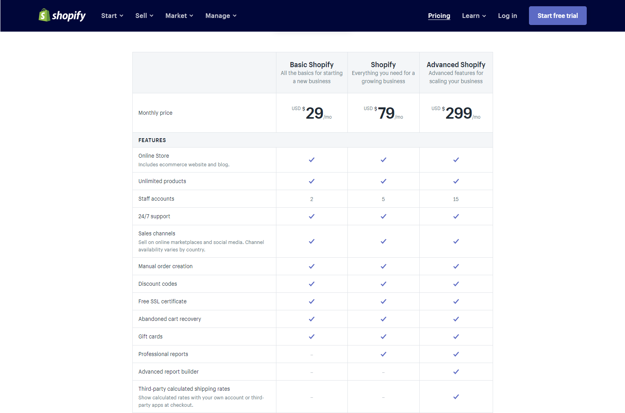Viewport: 625px width, 413px height.
Task: Click Third-party calculated shipping rates checkmark
Action: click(456, 397)
